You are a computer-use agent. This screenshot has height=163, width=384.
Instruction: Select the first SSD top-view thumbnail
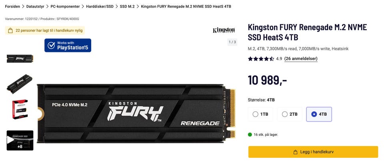coord(20,59)
